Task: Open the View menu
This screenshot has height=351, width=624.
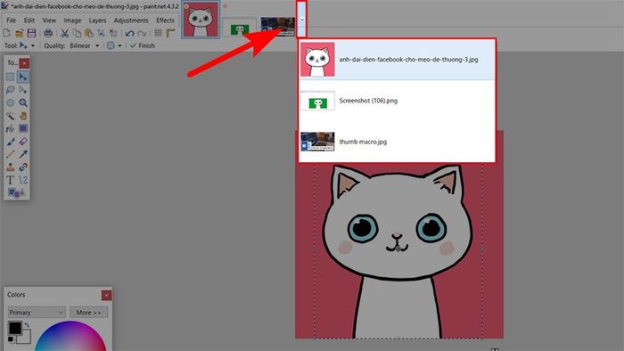Action: click(49, 20)
